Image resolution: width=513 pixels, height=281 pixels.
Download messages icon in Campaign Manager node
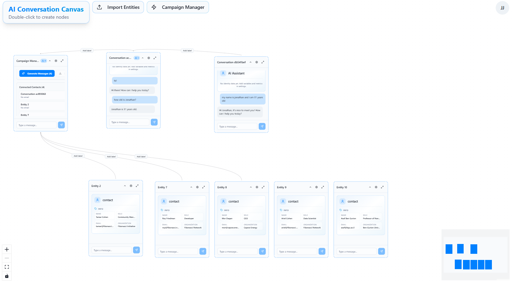coord(60,73)
